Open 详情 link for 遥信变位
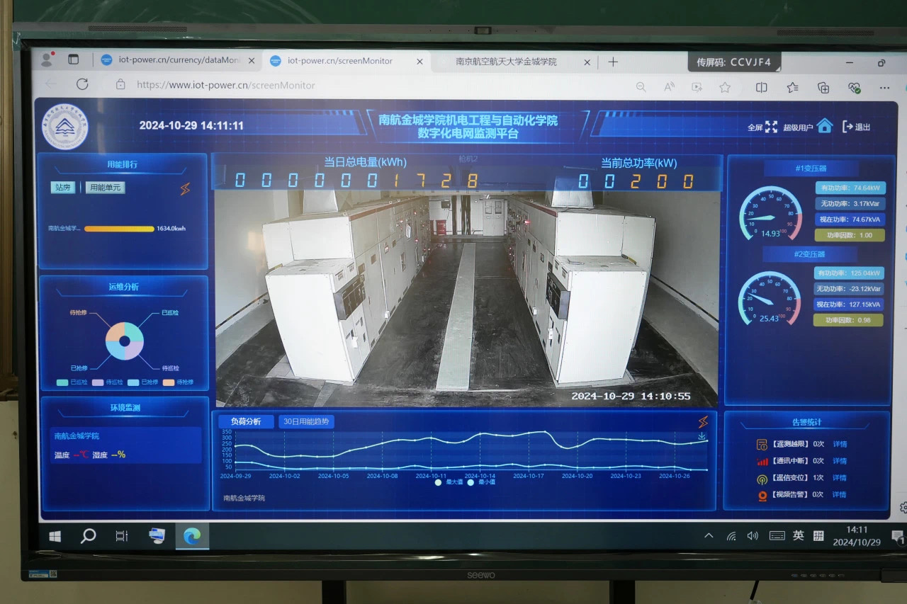The height and width of the screenshot is (604, 907). click(840, 478)
